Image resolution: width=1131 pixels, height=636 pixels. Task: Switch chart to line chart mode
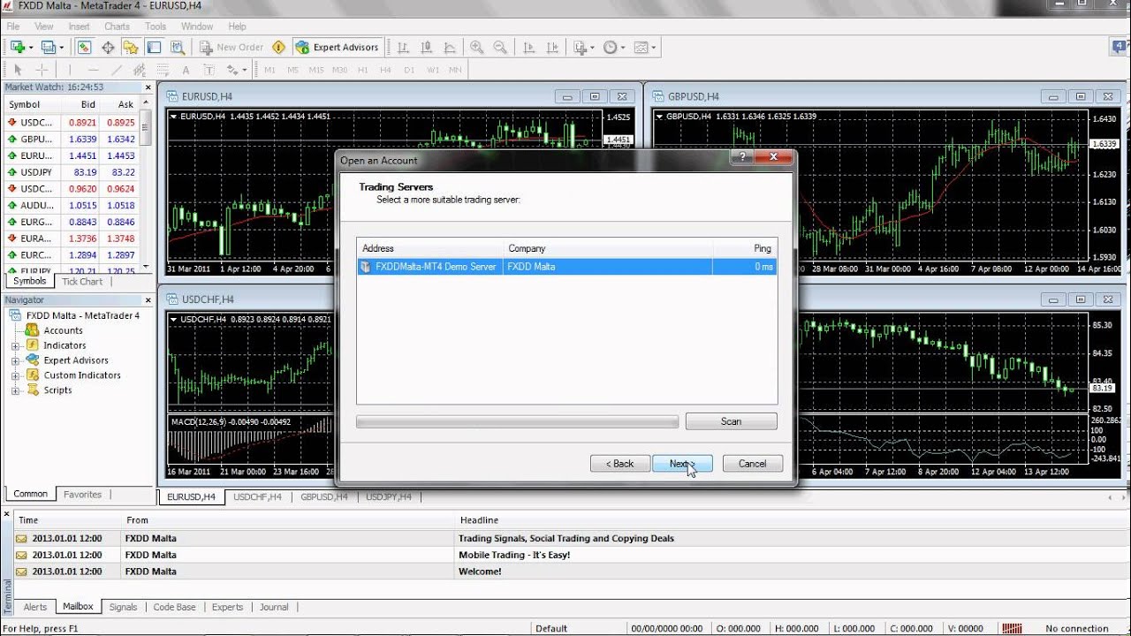click(x=449, y=47)
